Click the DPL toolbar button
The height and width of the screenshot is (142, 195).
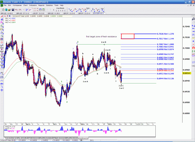tap(20, 10)
